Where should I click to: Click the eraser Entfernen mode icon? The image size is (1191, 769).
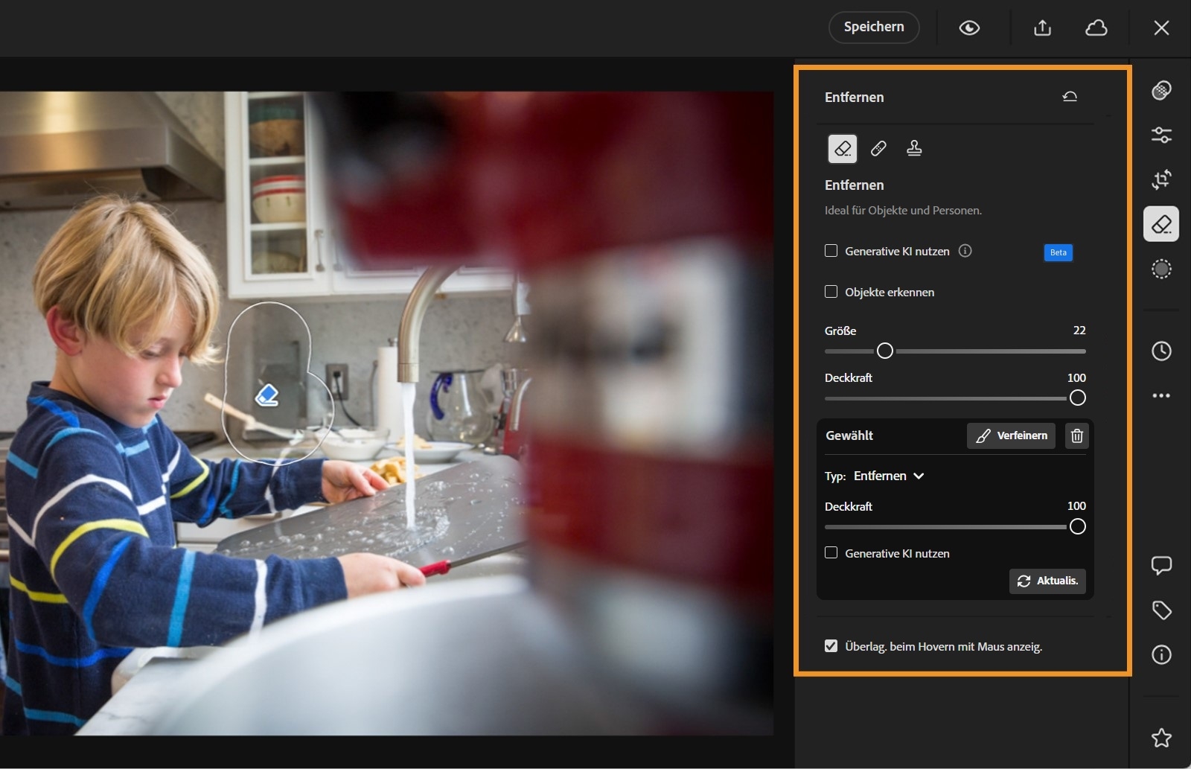(x=843, y=149)
